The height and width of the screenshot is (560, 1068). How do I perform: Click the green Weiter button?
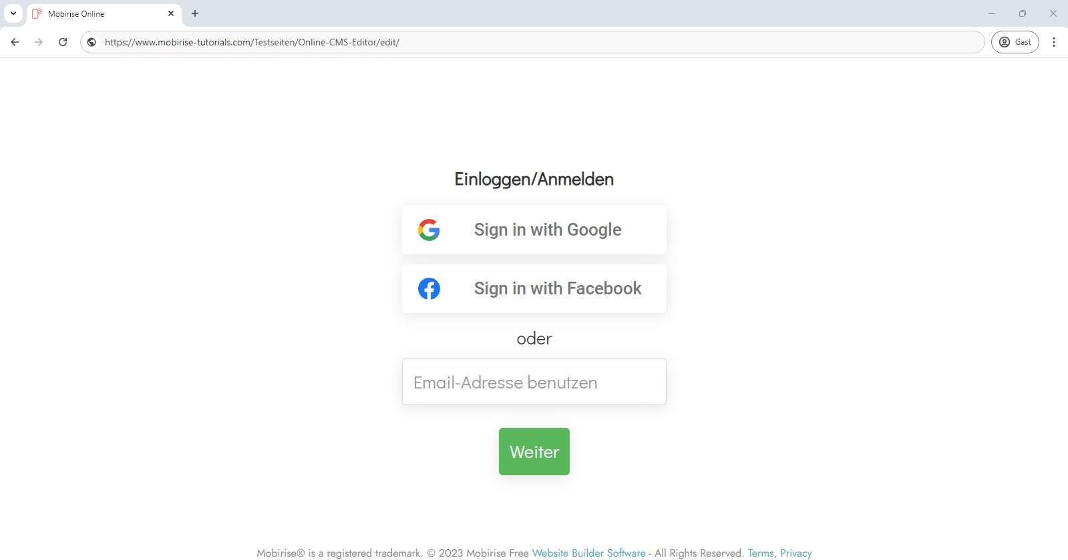pos(534,451)
